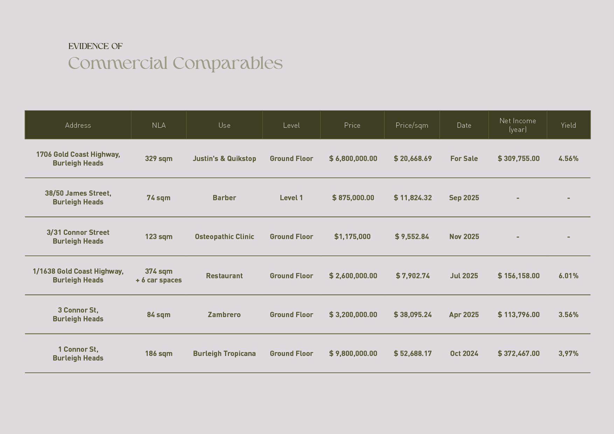
Task: Click the '$ 875,000.00' price cell
Action: 353,198
